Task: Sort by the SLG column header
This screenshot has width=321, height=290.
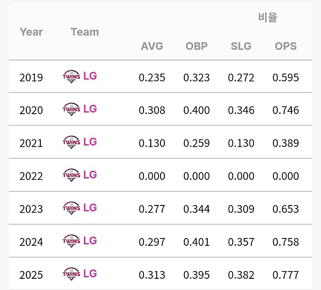Action: (241, 47)
